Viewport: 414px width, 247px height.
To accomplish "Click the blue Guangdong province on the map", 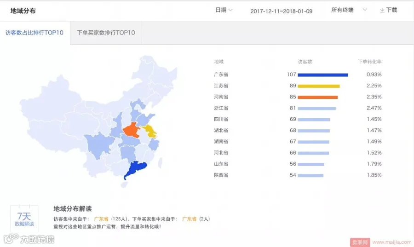I will coord(135,169).
